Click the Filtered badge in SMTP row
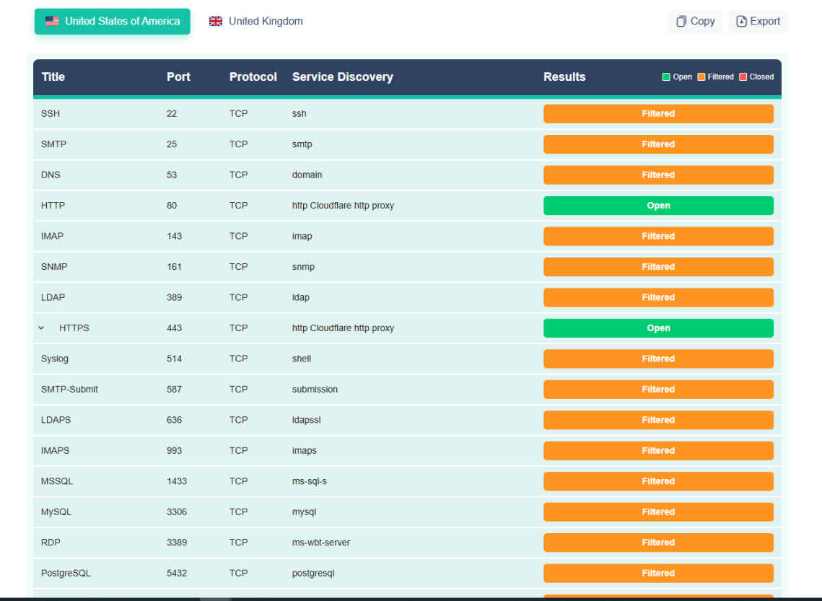 coord(658,144)
